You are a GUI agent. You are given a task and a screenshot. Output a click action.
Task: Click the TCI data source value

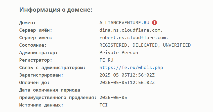pyautogui.click(x=104, y=105)
